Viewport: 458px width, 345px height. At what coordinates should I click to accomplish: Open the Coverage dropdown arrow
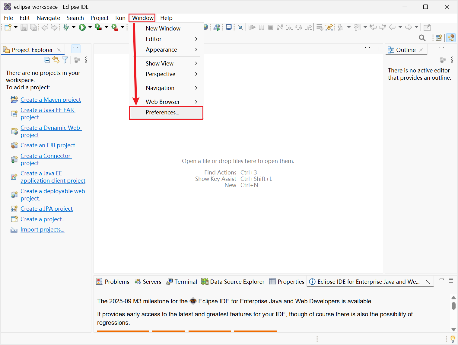point(106,27)
